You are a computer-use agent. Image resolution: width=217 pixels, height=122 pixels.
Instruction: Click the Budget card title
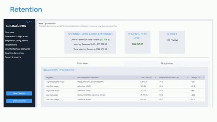pyautogui.click(x=172, y=34)
